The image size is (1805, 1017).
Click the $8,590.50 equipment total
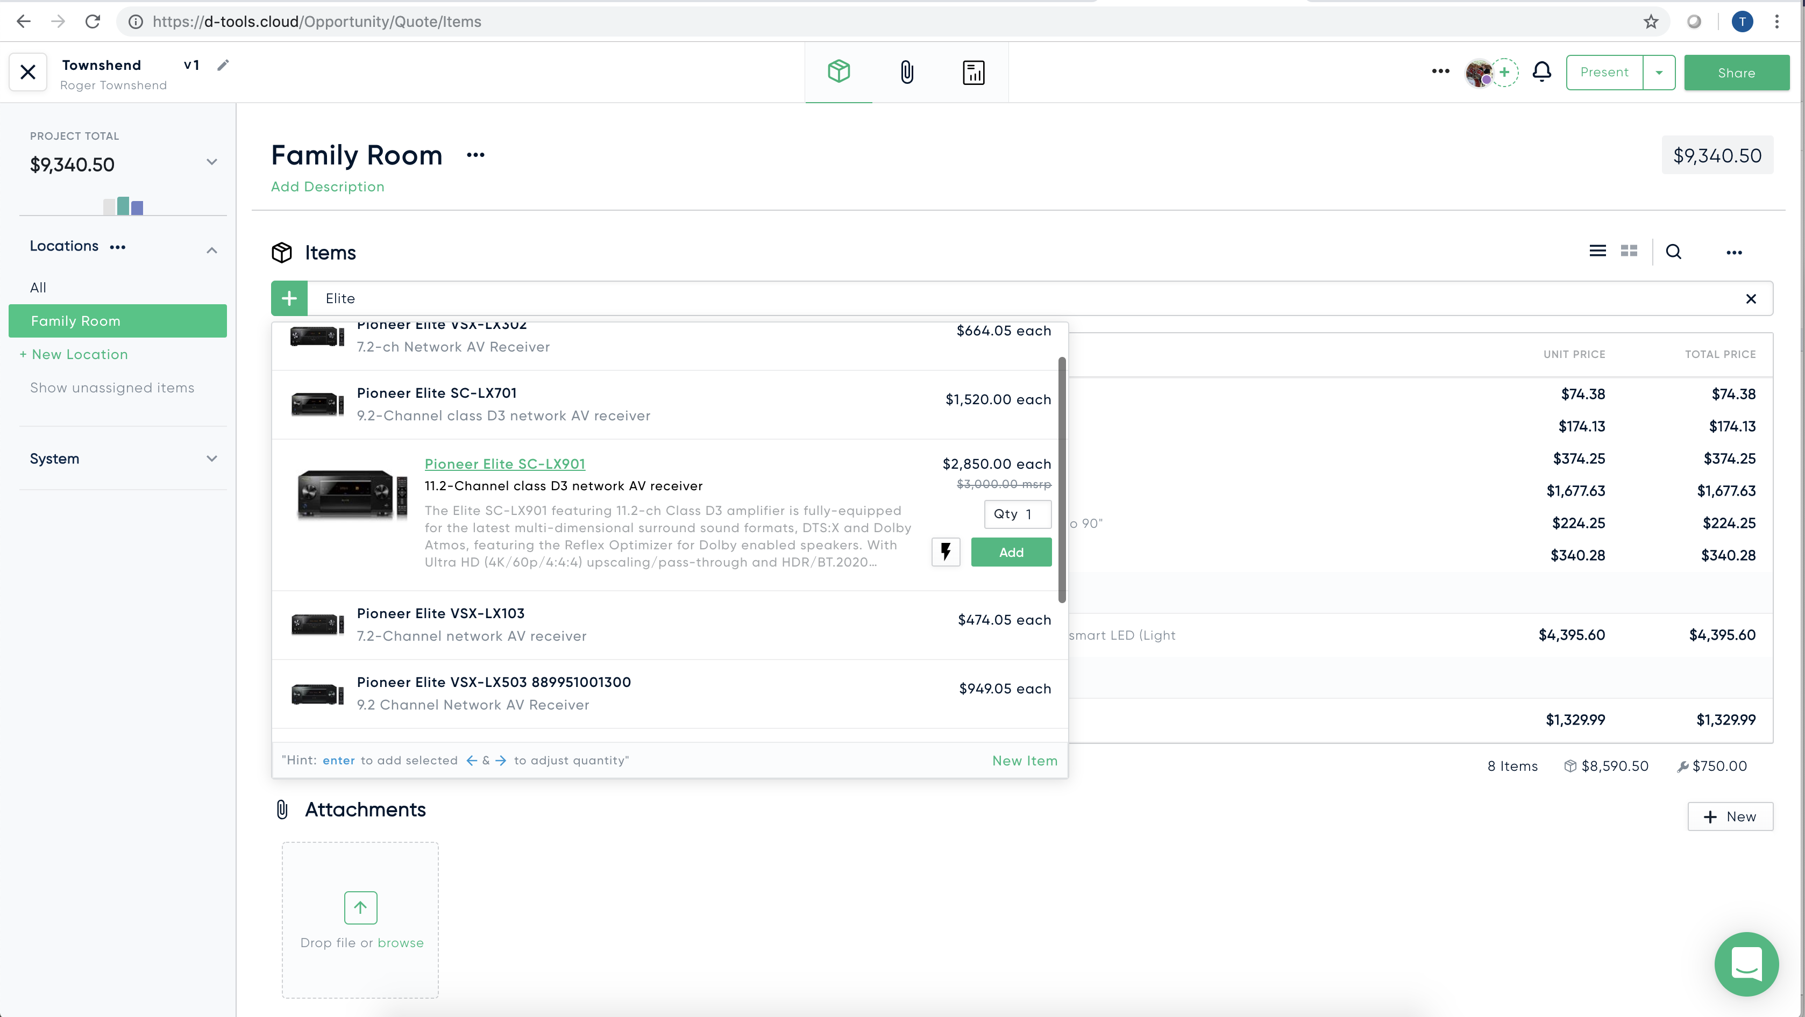1606,767
